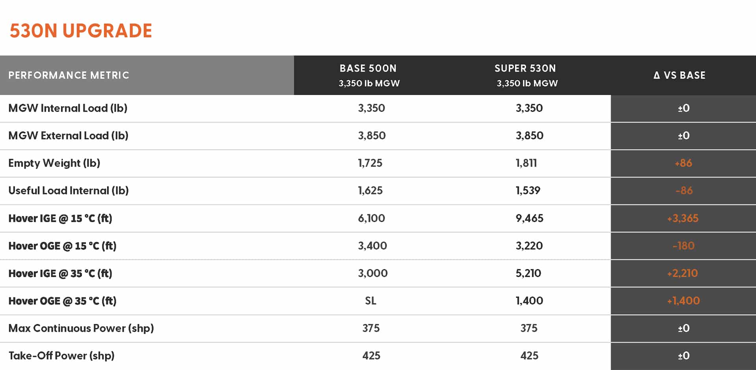756x370 pixels.
Task: Click the SUPER 530N column header
Action: (526, 75)
